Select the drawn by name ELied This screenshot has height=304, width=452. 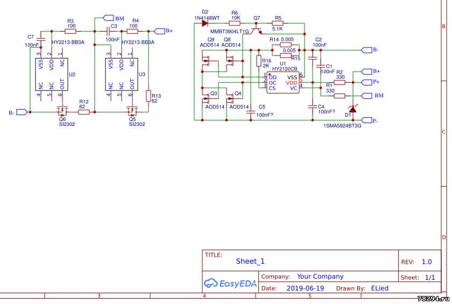380,288
